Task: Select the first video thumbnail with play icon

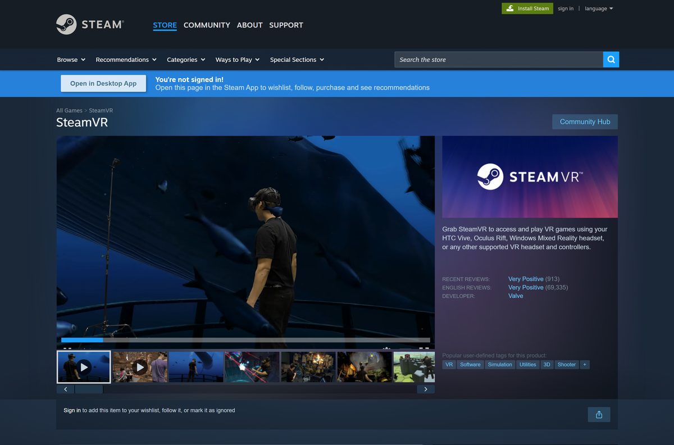Action: click(84, 367)
